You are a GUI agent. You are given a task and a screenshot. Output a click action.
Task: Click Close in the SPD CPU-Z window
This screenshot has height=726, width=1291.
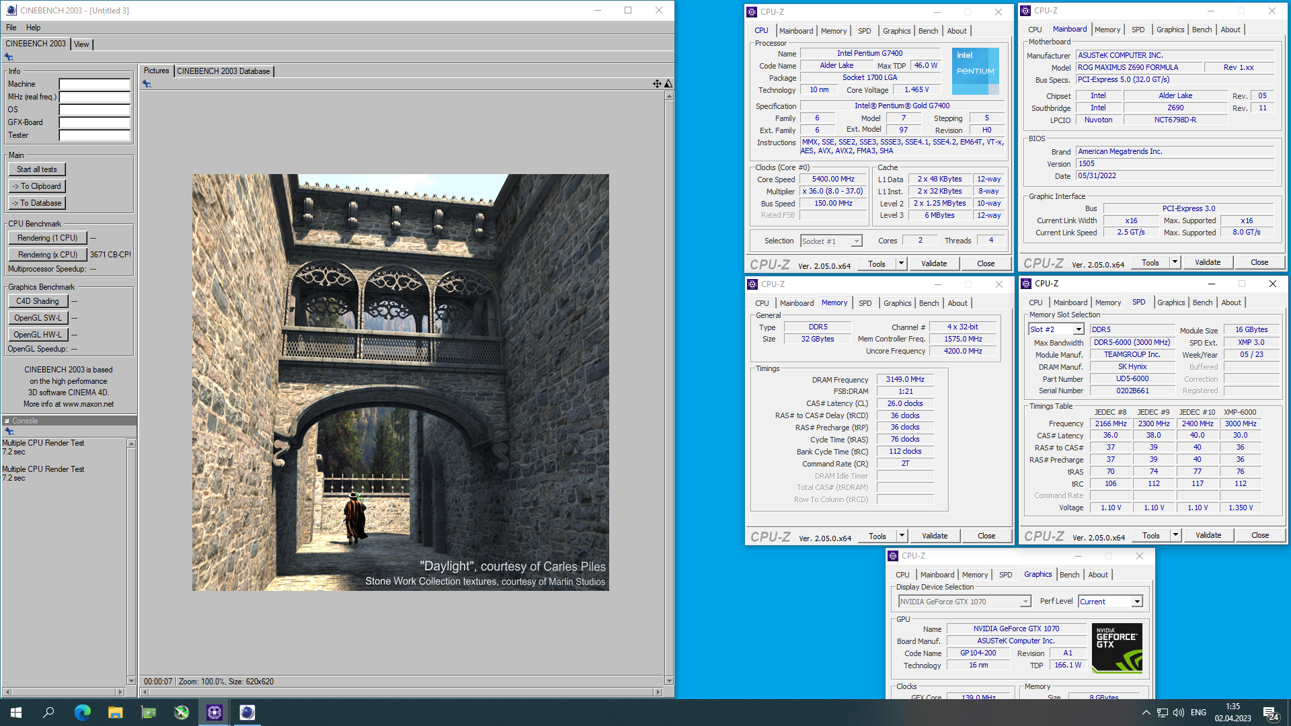(1260, 535)
